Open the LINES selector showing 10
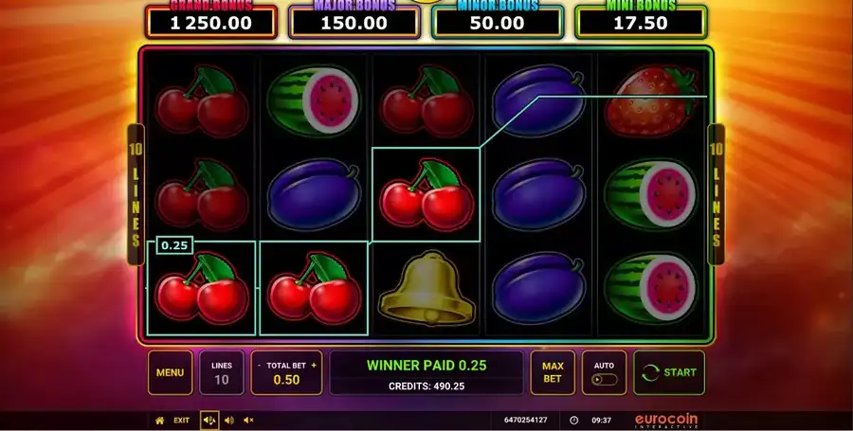Viewport: 853px width, 431px height. point(222,373)
